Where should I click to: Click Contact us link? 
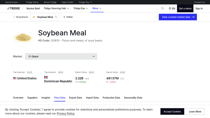click(199, 2)
